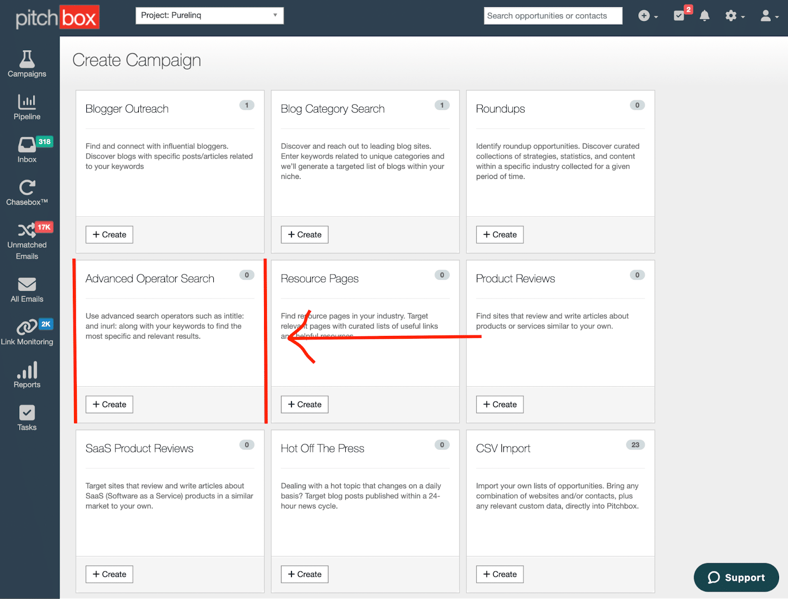
Task: Open All Emails envelope icon
Action: [27, 284]
